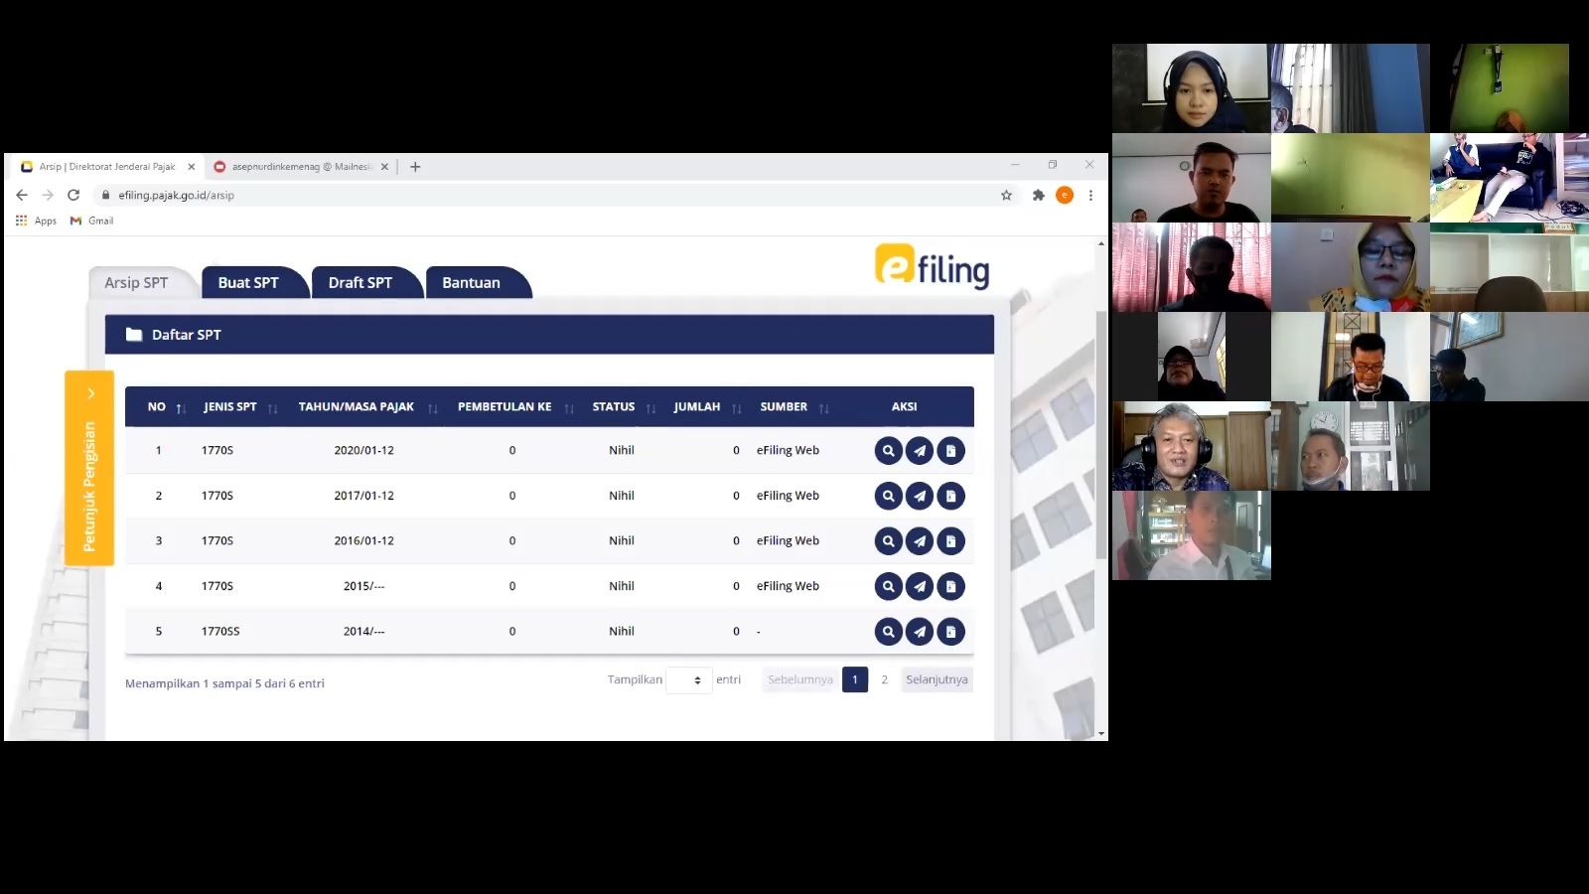The image size is (1589, 894).
Task: Click the search icon for the 2020/01-12 SPT row
Action: tap(888, 451)
